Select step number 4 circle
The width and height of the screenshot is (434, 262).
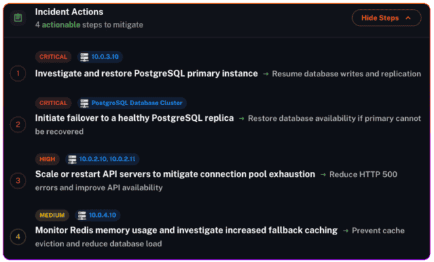coord(18,237)
